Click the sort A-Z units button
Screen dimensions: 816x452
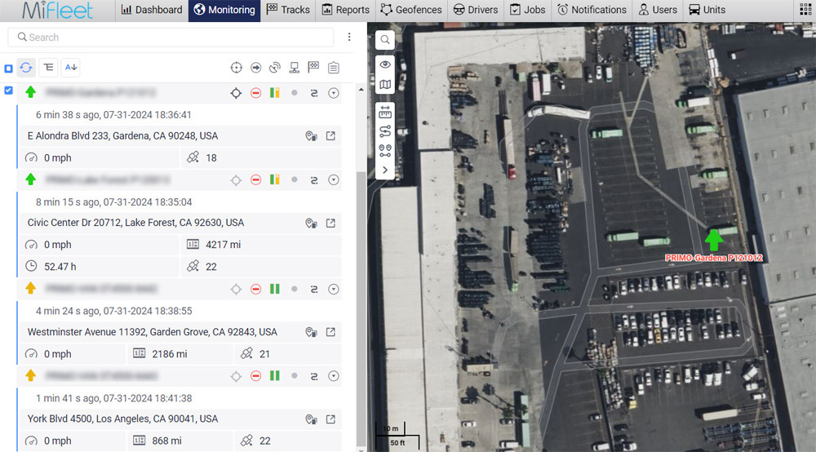(71, 68)
